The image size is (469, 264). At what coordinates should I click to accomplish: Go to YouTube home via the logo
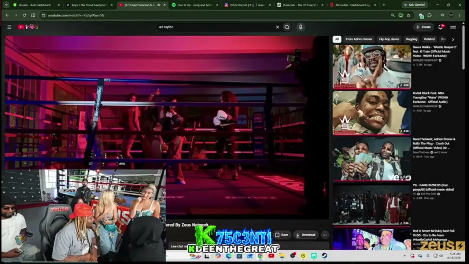pos(28,27)
